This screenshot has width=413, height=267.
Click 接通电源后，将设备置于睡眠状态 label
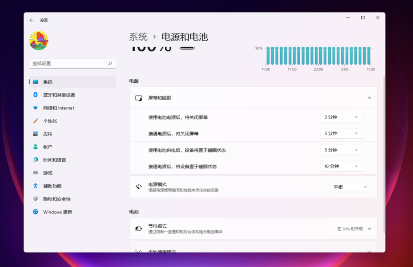tap(182, 167)
